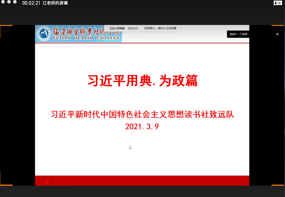
Task: Click the subtitle ending with 读书社致远队
Action: pos(142,115)
